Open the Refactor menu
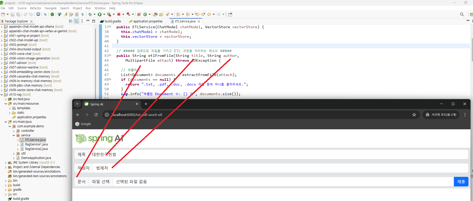 coord(36,8)
